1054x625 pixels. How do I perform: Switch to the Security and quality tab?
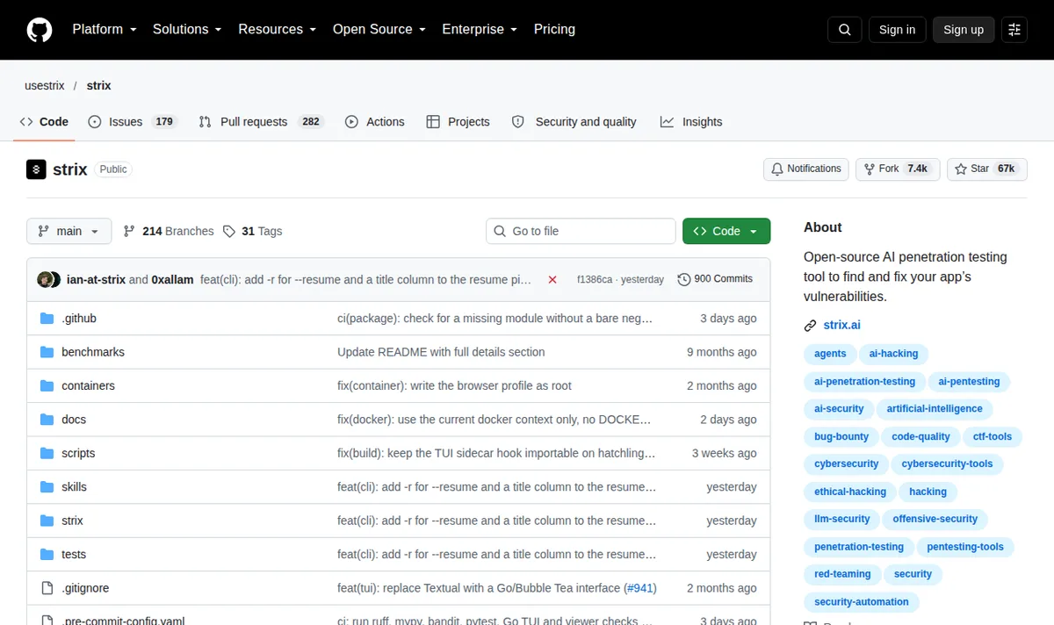point(574,122)
